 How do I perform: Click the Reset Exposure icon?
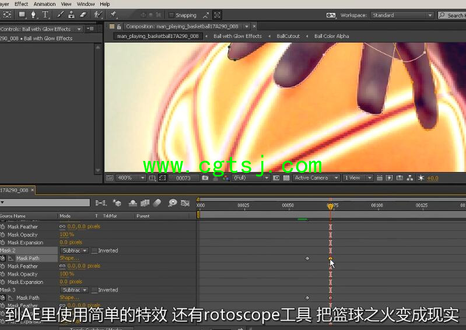pyautogui.click(x=421, y=178)
